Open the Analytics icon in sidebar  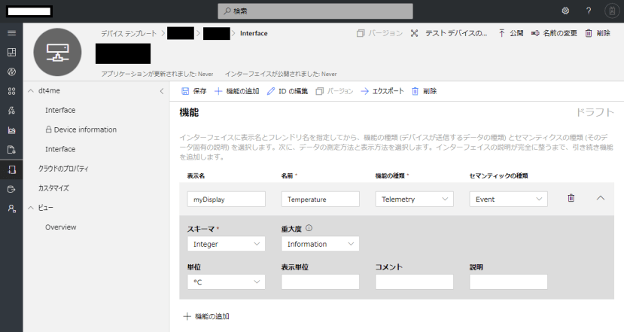click(x=11, y=130)
